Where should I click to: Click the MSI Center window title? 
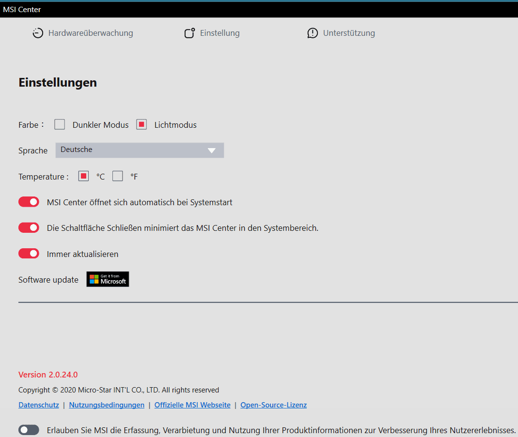tap(22, 10)
